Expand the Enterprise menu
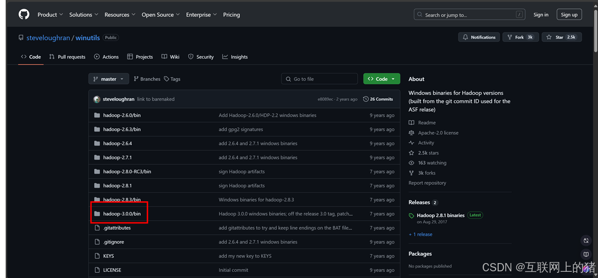The height and width of the screenshot is (278, 598). point(201,14)
